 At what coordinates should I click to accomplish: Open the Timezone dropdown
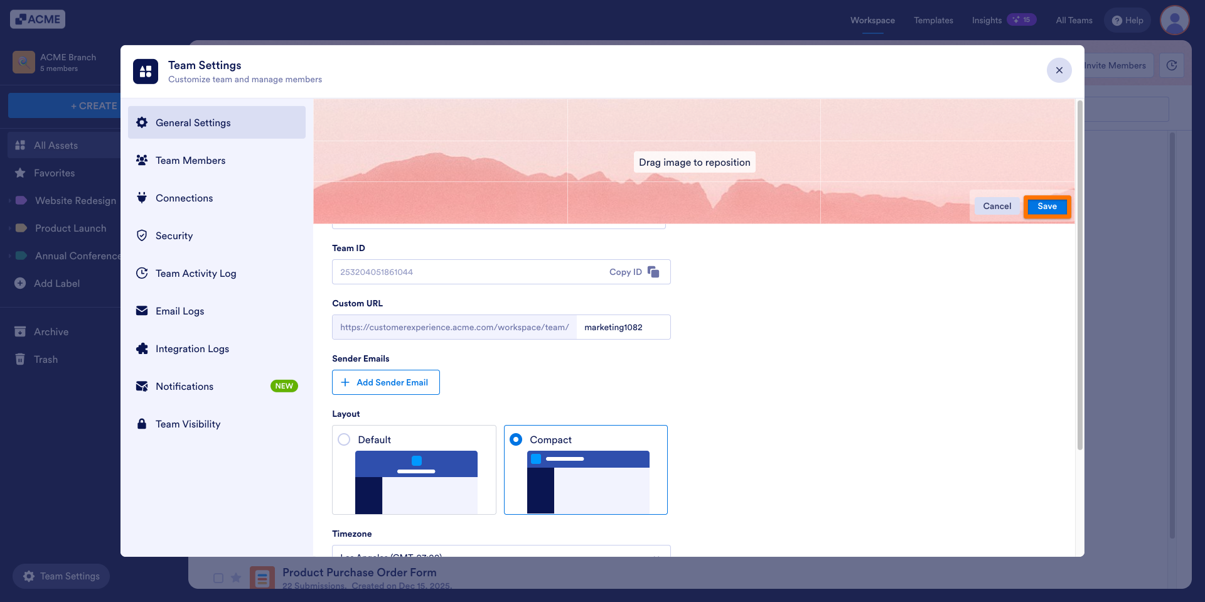501,551
